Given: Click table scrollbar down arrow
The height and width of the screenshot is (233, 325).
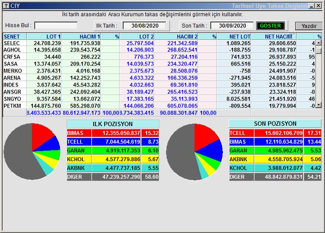Looking at the screenshot, I should 319,105.
